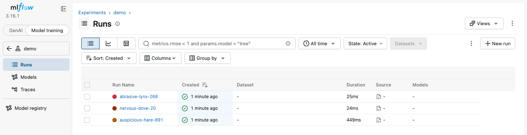Open the State: Active dropdown
The width and height of the screenshot is (527, 135).
click(365, 43)
